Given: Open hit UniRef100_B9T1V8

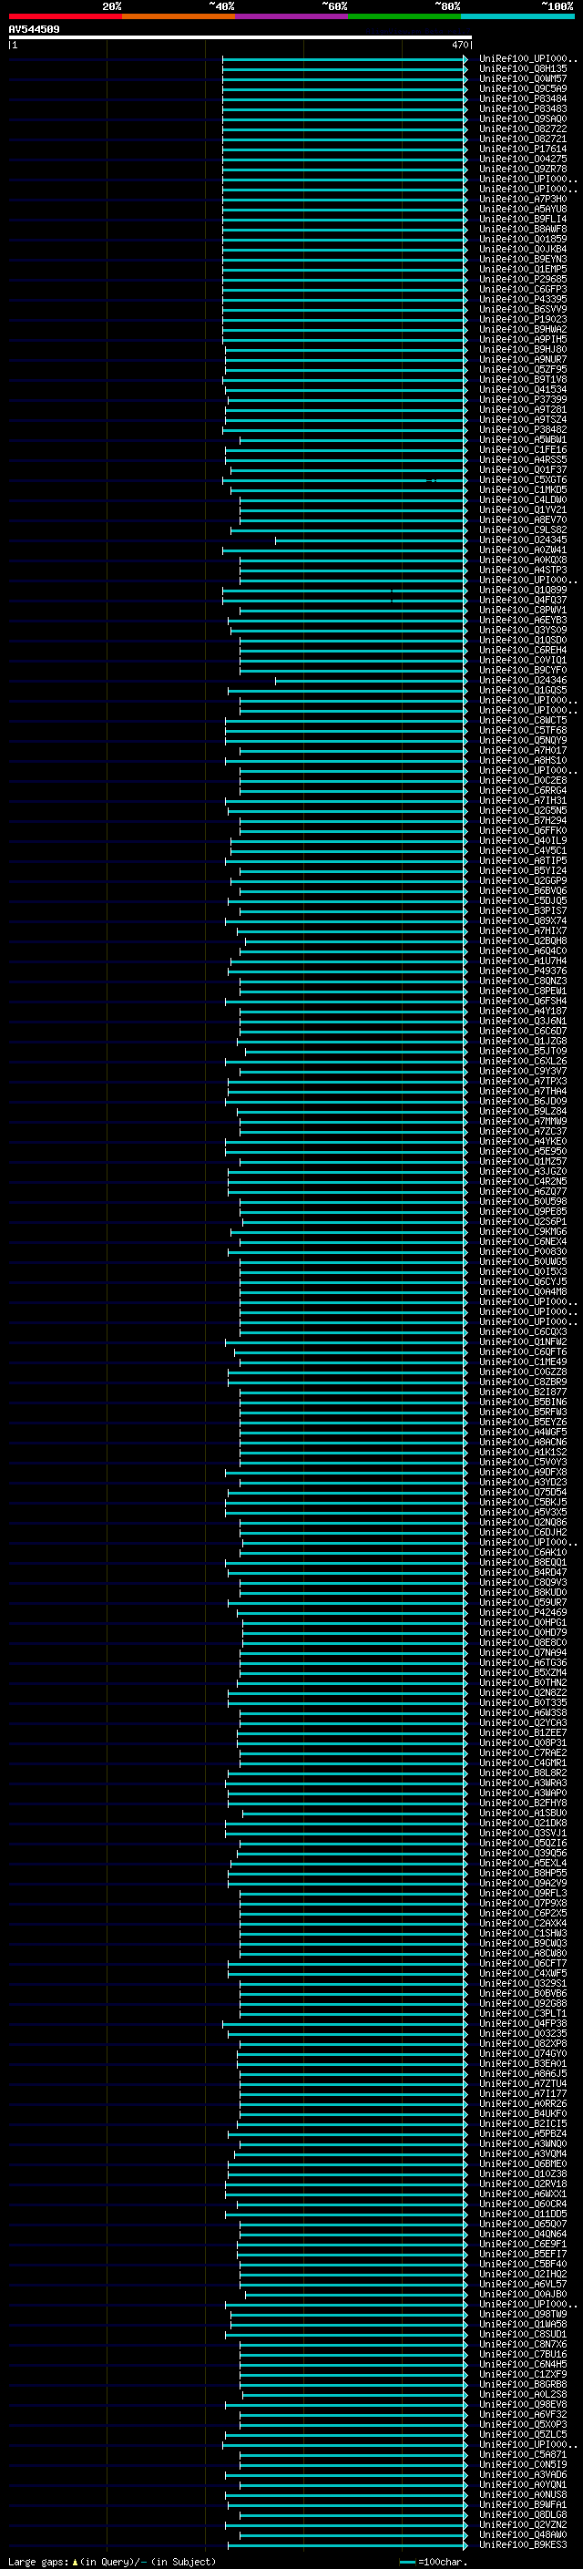Looking at the screenshot, I should coord(522,379).
